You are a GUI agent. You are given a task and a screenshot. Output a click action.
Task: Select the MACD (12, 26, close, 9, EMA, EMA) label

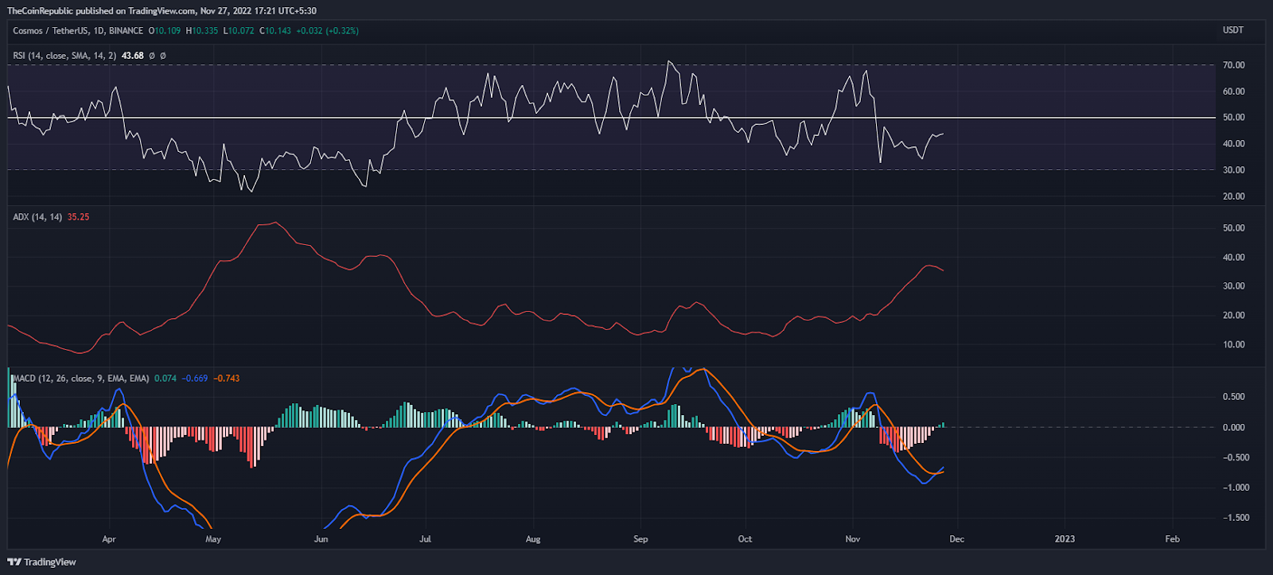coord(81,379)
